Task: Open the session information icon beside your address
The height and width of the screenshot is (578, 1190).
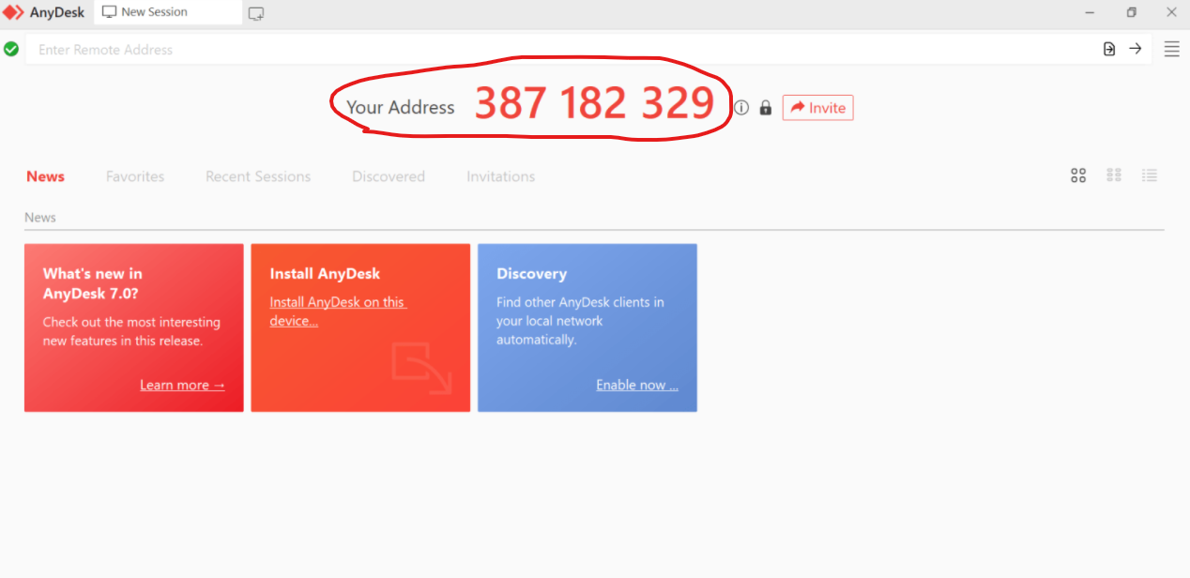Action: point(740,107)
